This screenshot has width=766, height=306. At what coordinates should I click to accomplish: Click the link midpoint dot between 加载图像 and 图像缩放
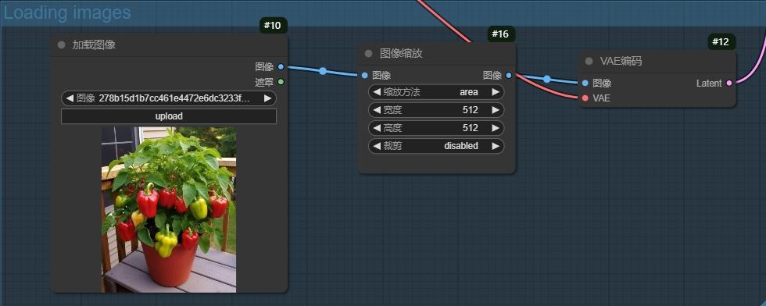pos(322,71)
